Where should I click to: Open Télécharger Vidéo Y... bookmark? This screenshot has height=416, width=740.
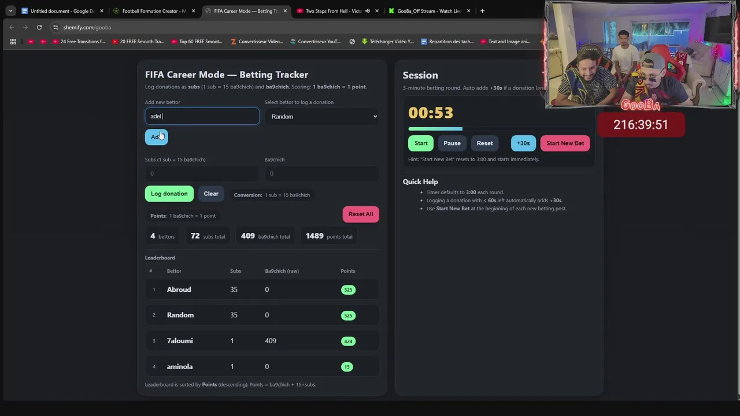pyautogui.click(x=388, y=42)
